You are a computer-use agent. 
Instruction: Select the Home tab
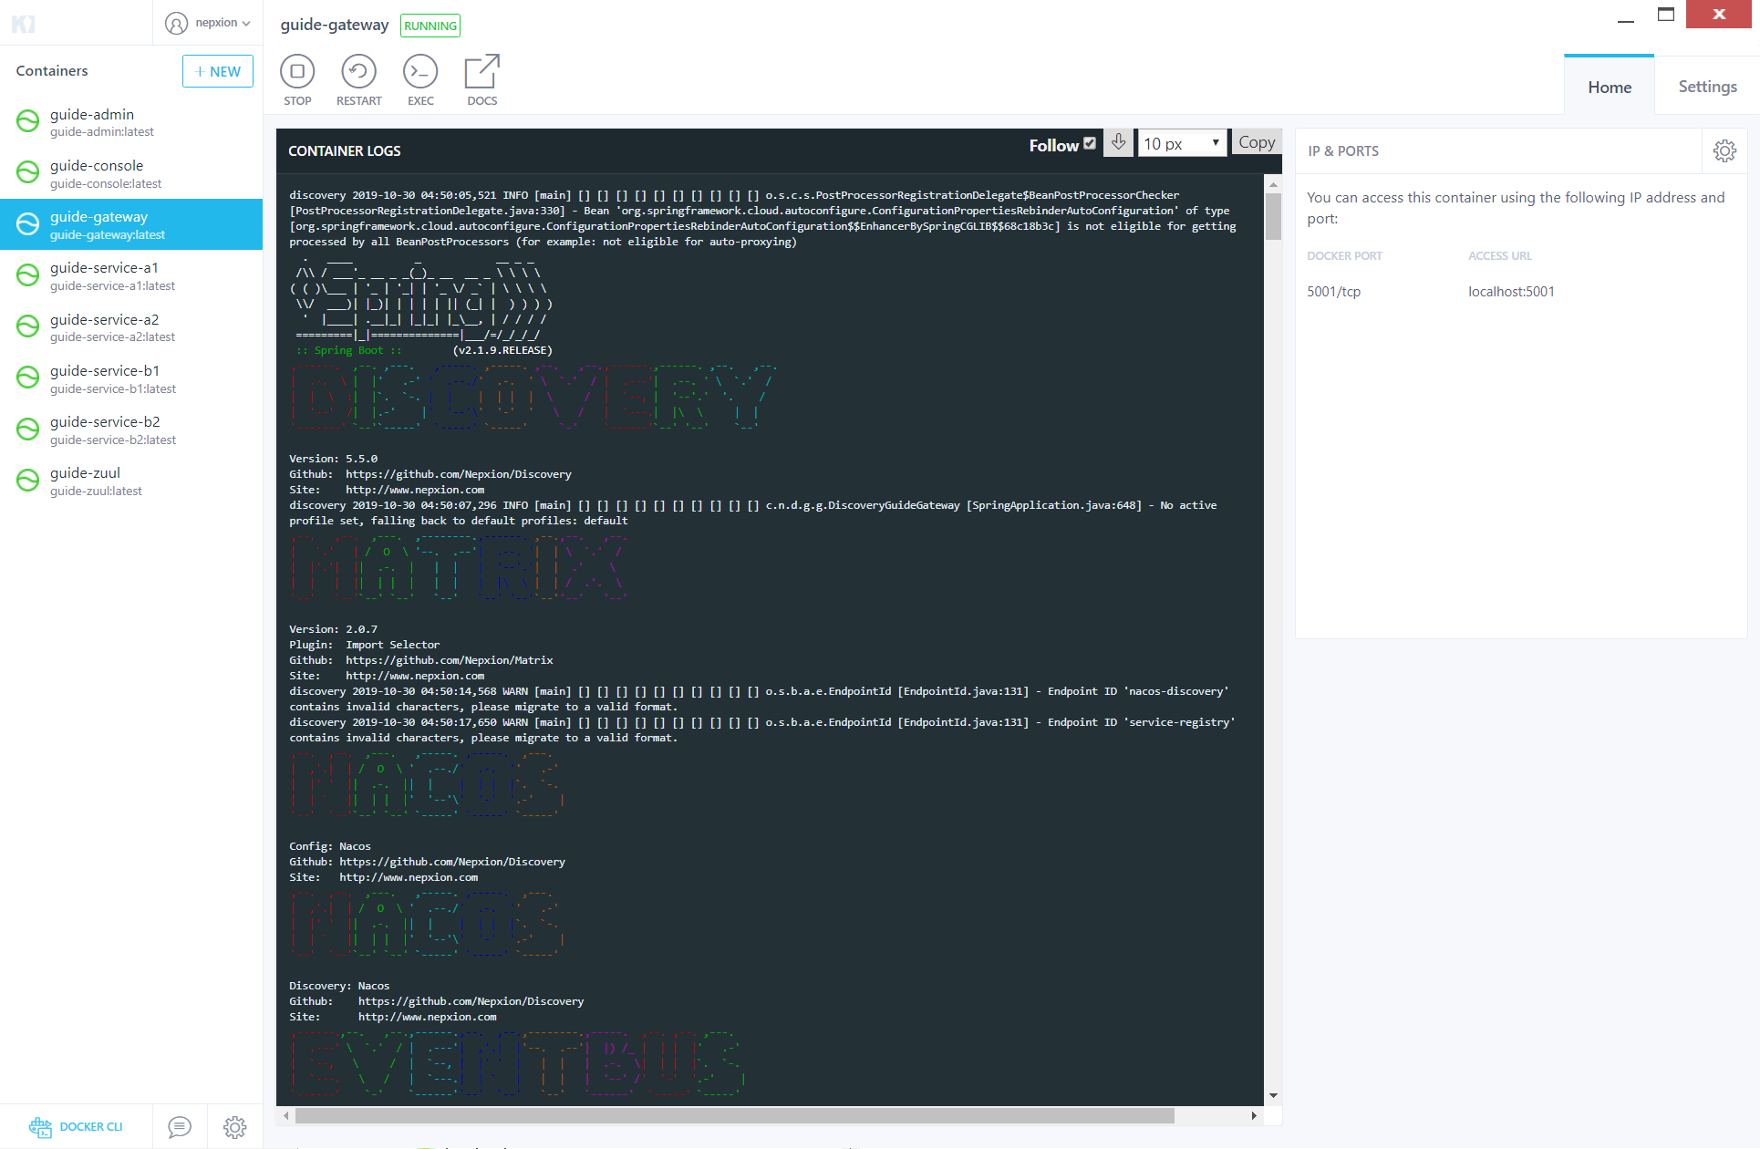point(1610,88)
